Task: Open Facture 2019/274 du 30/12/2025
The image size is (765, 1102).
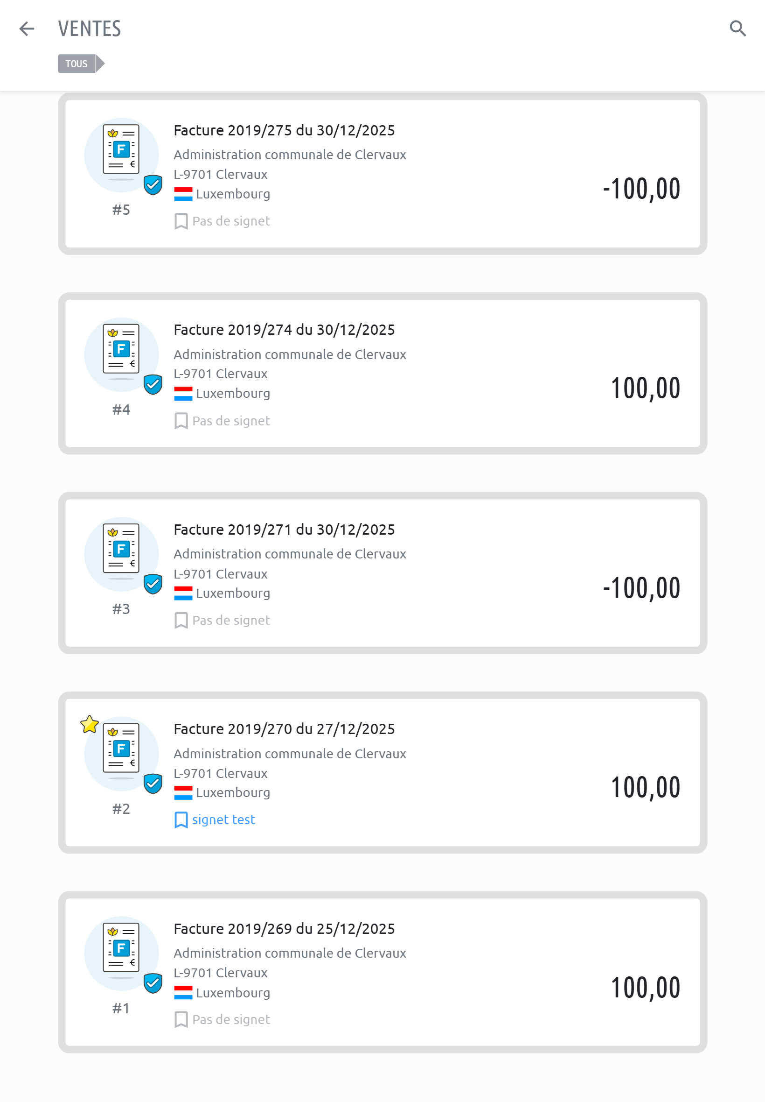Action: [284, 330]
